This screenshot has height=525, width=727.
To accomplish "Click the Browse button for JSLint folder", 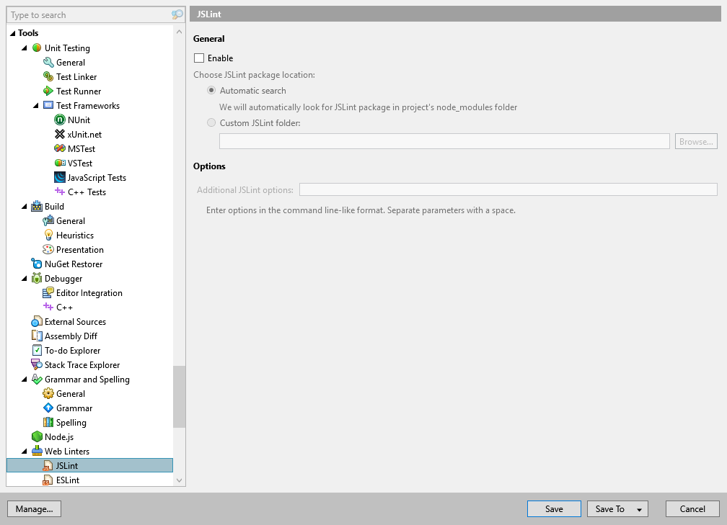I will pos(695,141).
